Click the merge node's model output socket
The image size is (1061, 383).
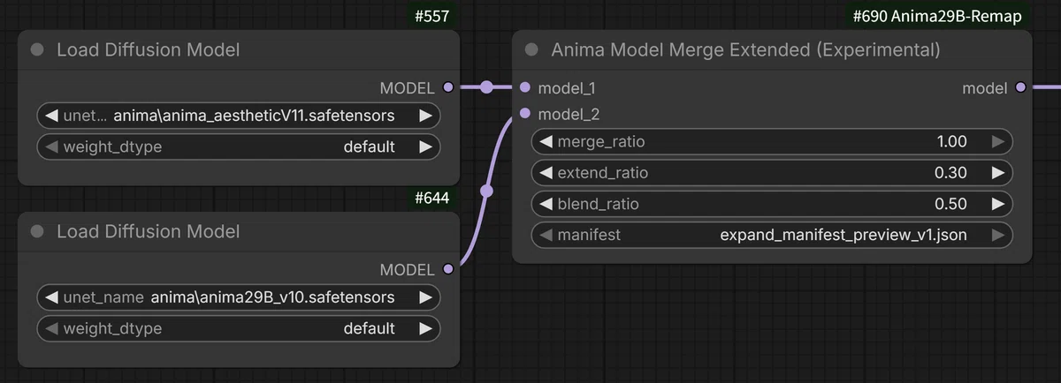point(1021,87)
